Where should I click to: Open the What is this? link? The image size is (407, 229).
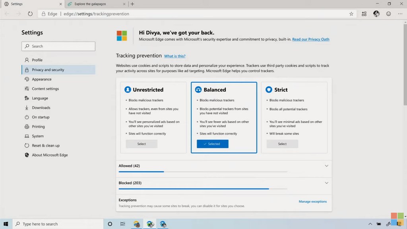click(175, 56)
